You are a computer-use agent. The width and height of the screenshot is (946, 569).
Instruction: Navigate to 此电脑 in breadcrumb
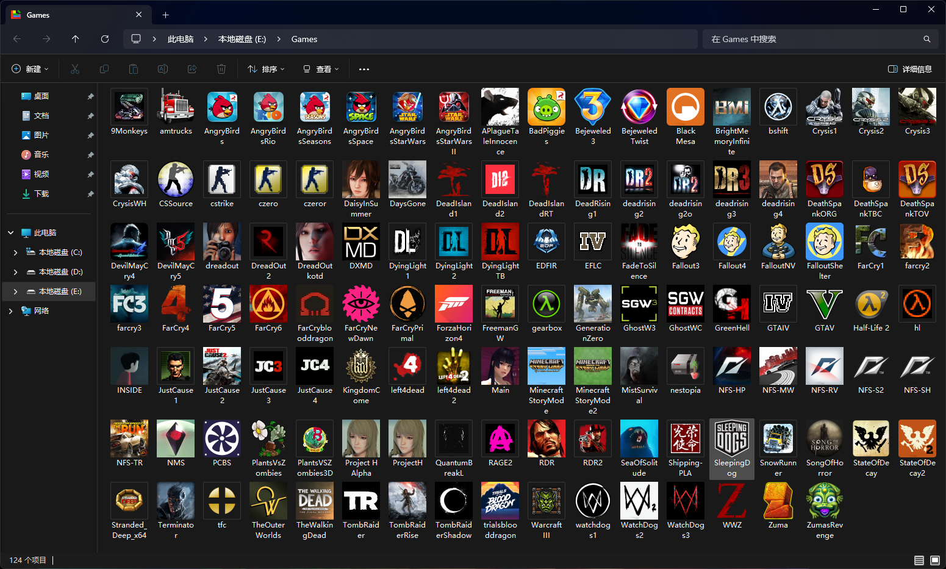point(181,39)
